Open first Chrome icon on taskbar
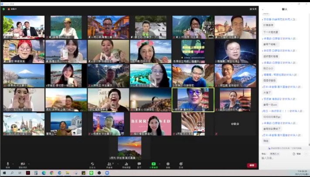This screenshot has width=310, height=177. (x=51, y=173)
